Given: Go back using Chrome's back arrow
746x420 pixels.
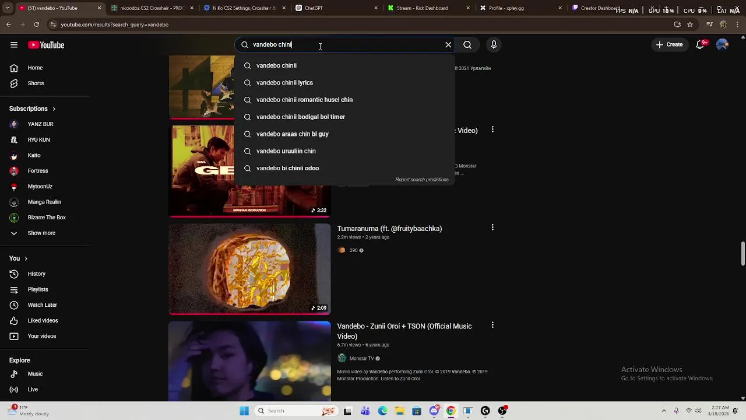Looking at the screenshot, I should [8, 24].
